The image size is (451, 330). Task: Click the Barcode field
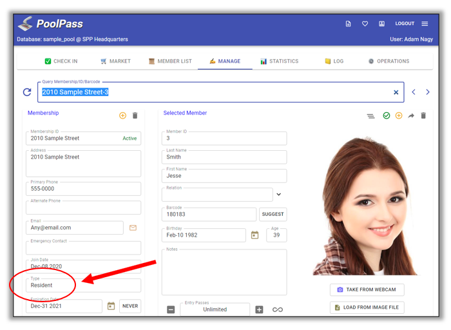(x=209, y=215)
